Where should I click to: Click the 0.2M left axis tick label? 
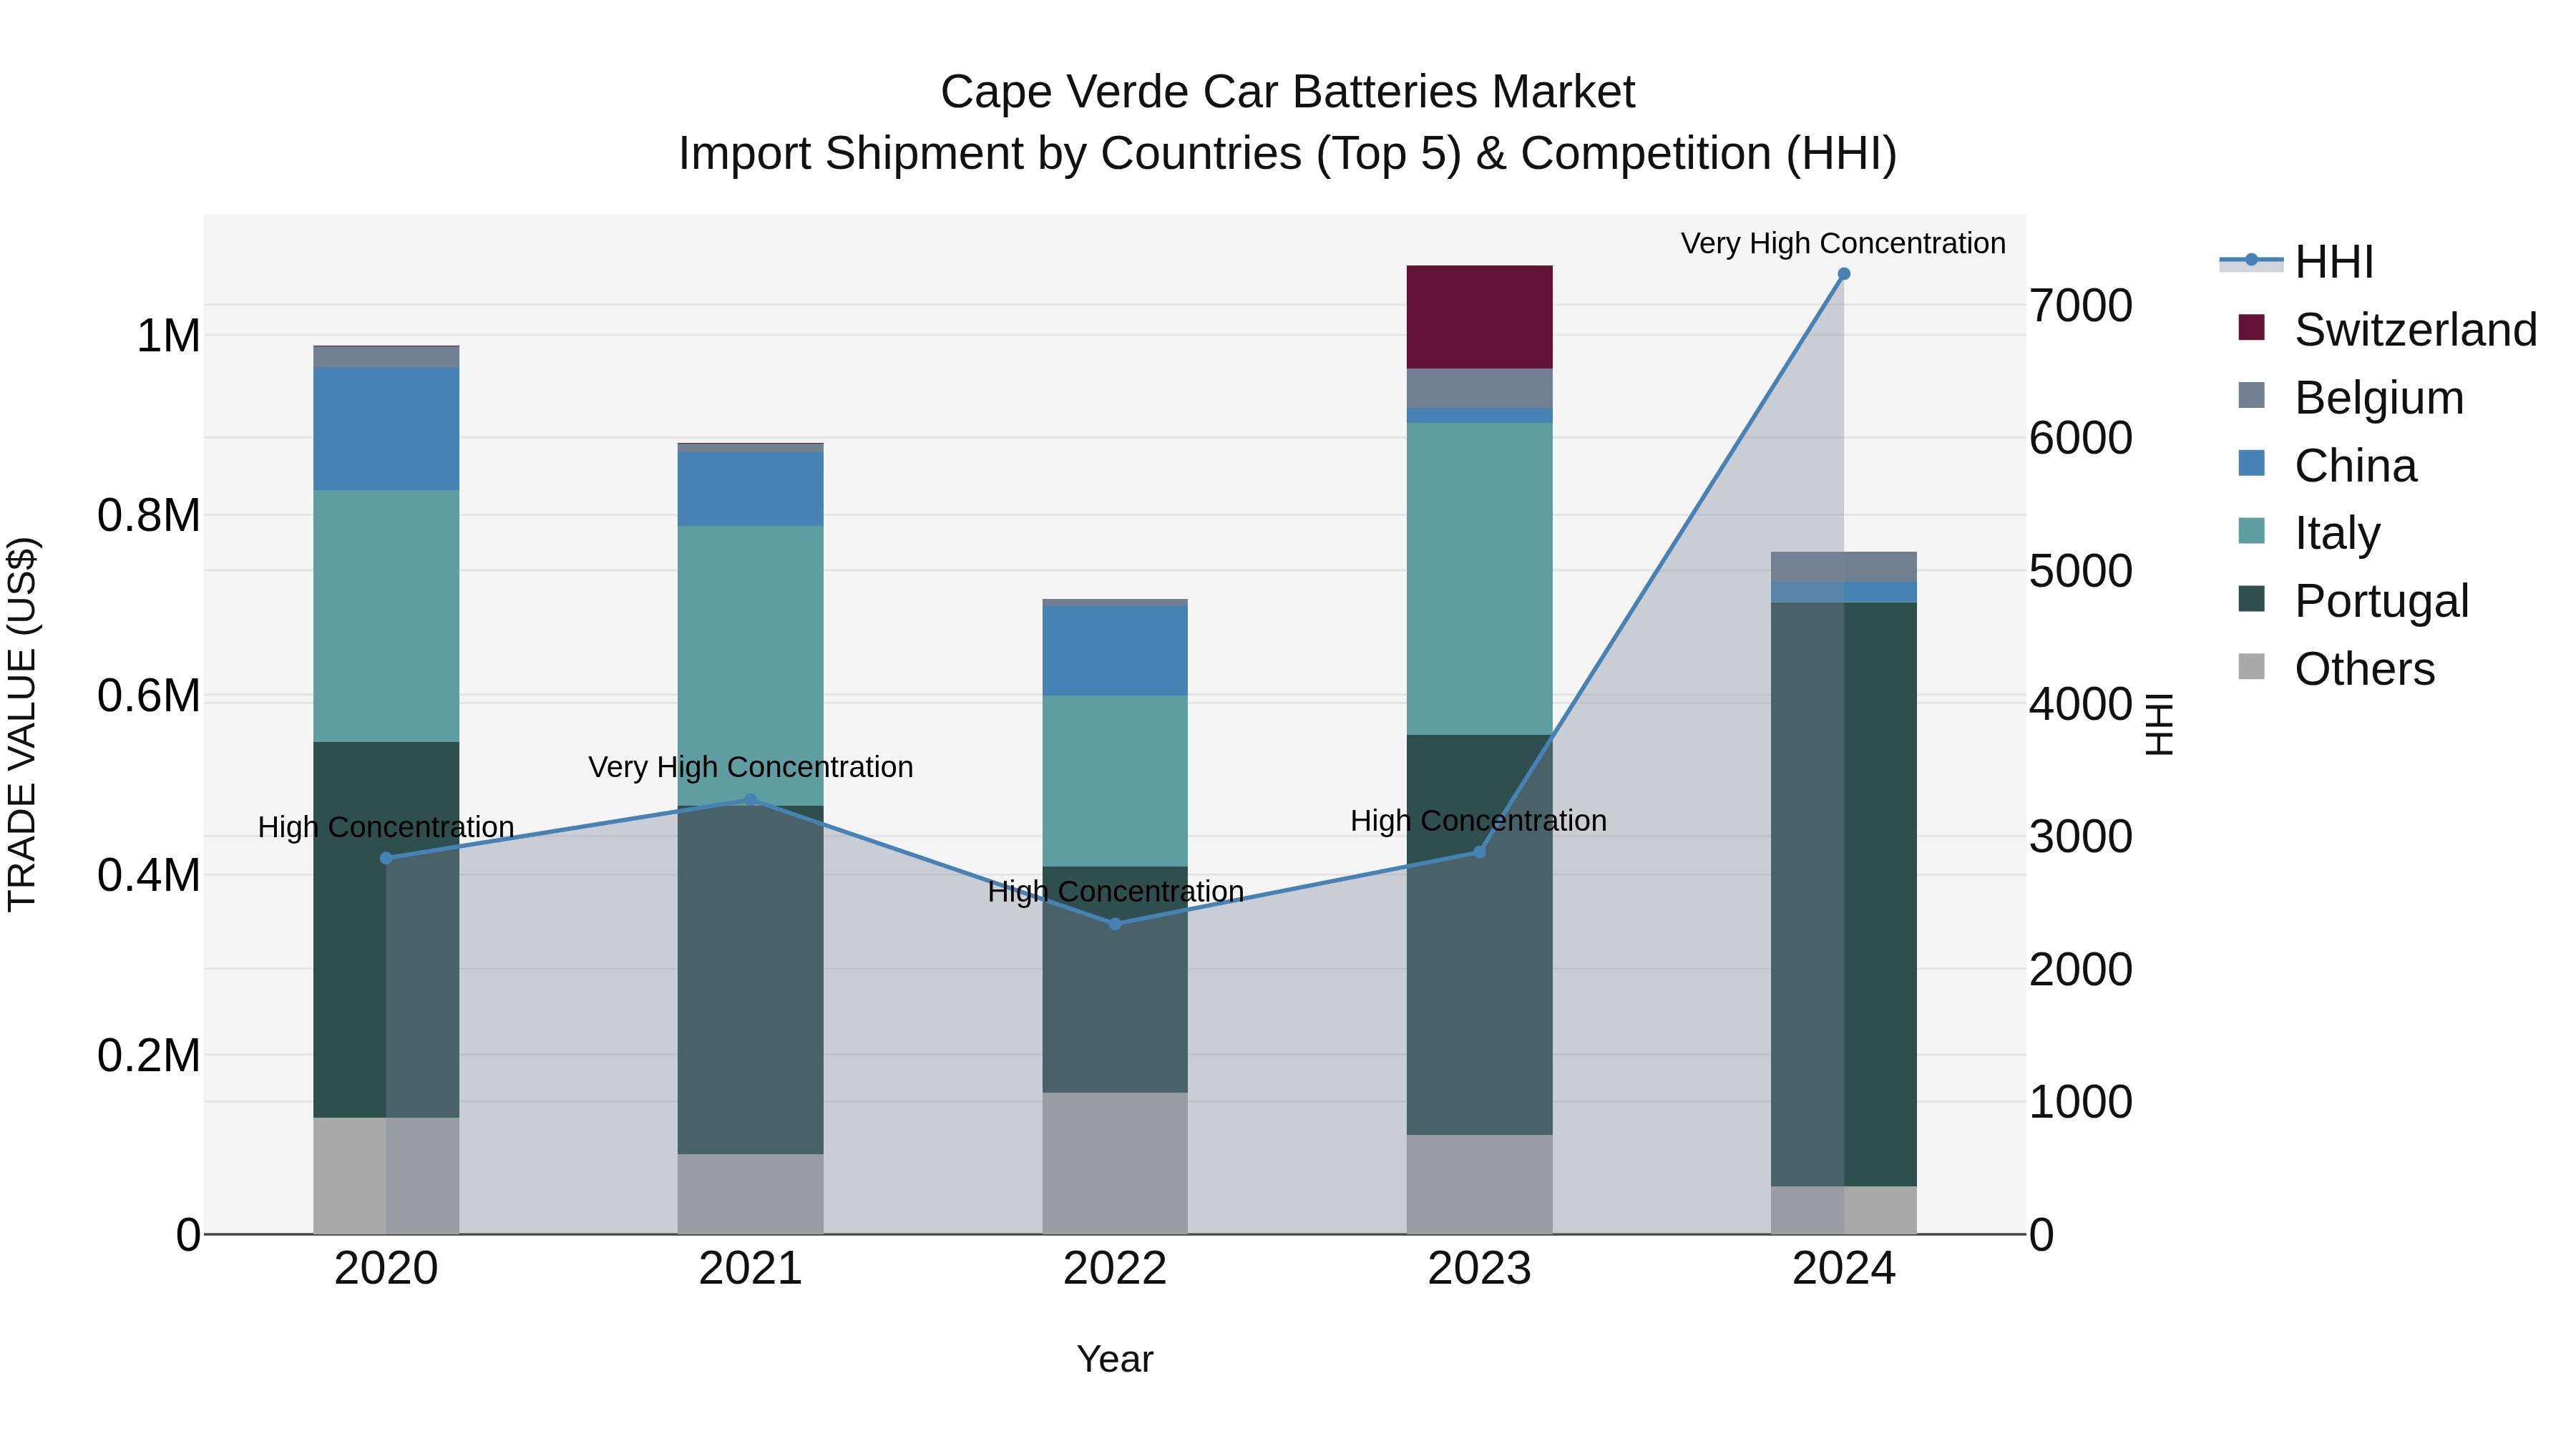[x=149, y=1055]
